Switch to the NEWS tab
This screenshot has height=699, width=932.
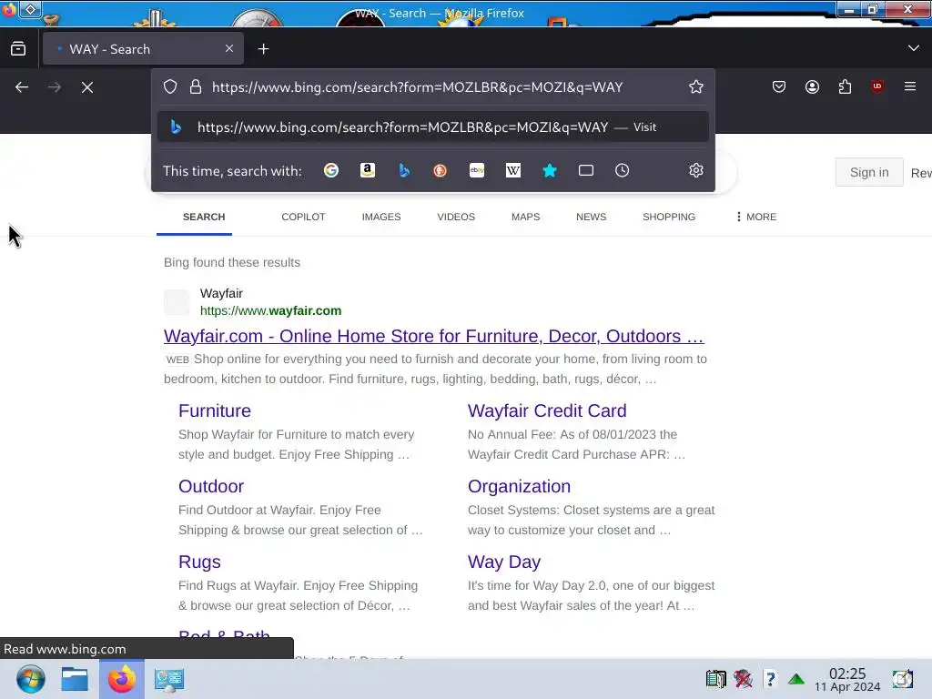[x=591, y=217]
